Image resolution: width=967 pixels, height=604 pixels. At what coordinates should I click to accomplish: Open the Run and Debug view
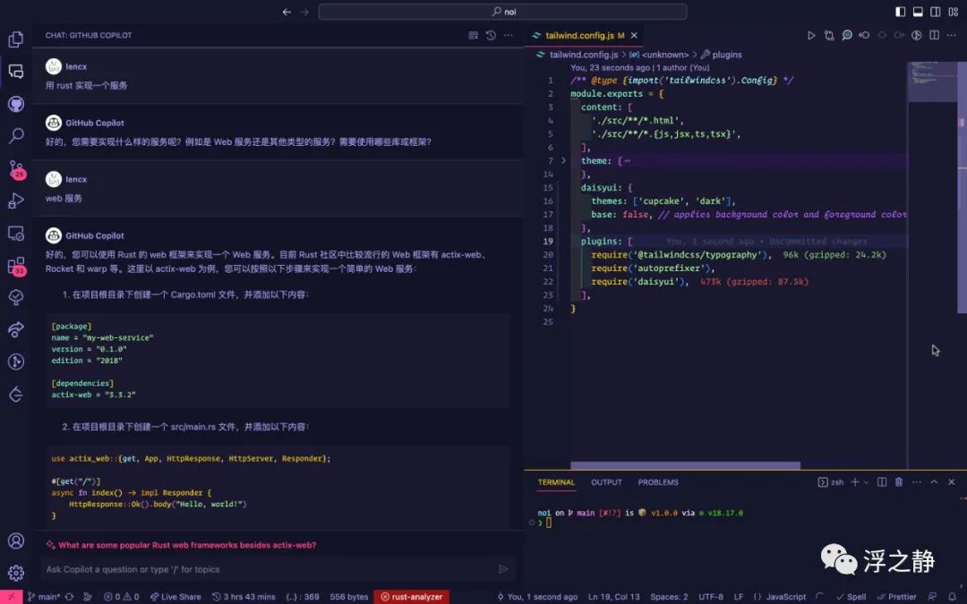(16, 200)
